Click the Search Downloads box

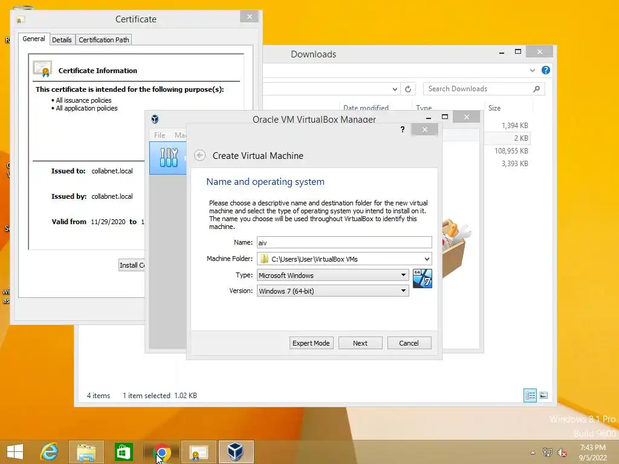(x=484, y=89)
